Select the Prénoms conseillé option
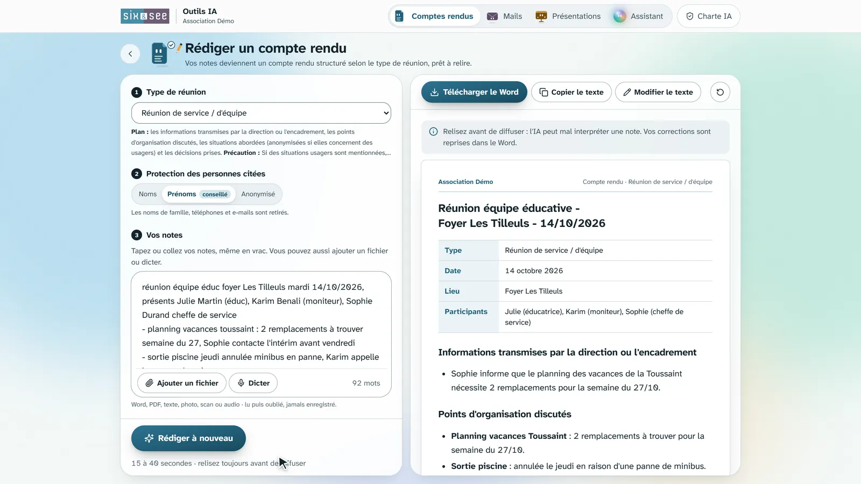 [x=198, y=194]
